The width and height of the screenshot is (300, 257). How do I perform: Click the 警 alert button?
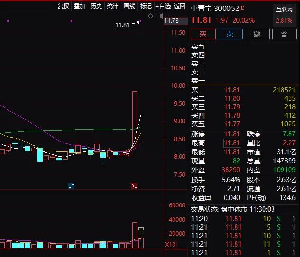[284, 34]
